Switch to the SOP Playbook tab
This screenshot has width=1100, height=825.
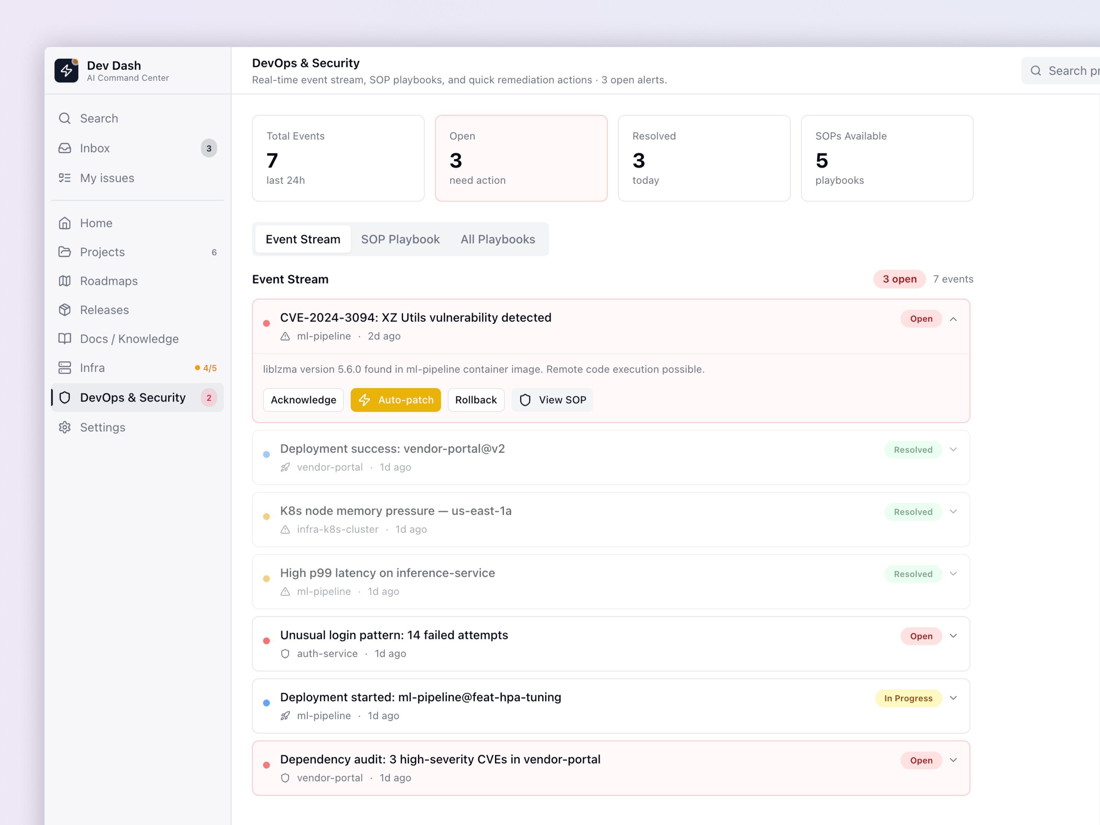(x=400, y=239)
